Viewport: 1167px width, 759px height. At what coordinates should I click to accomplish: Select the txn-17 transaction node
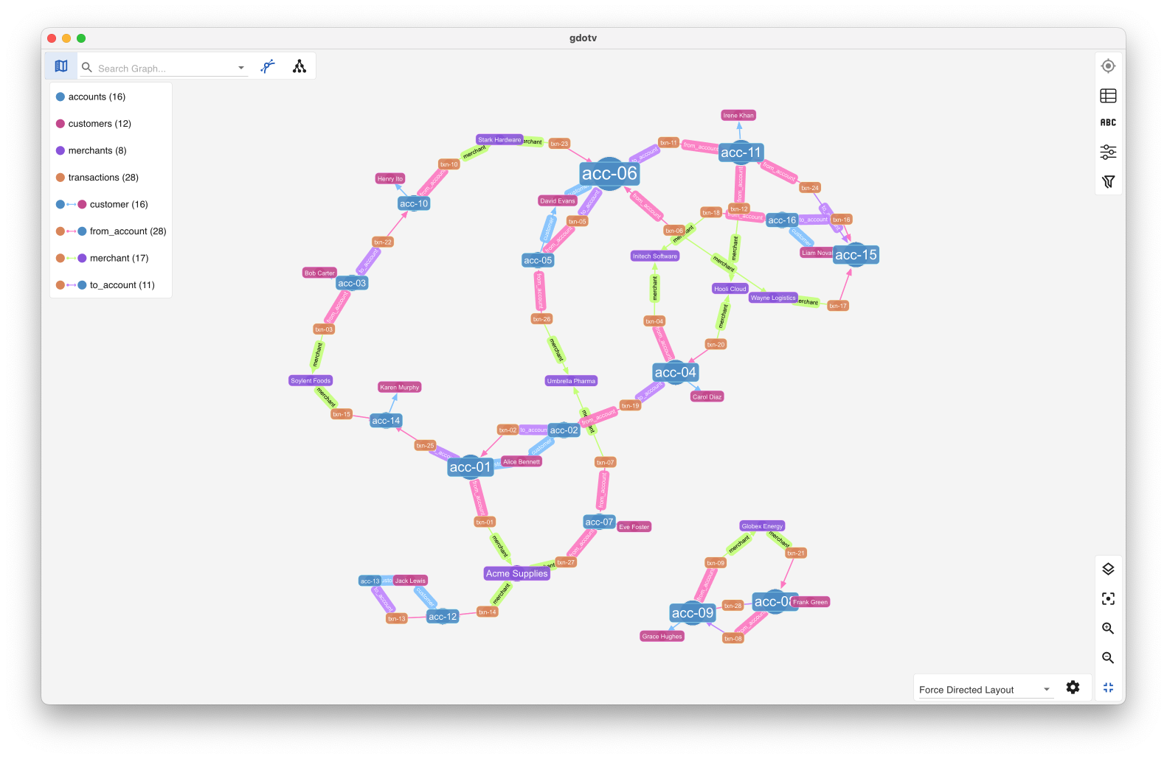point(838,306)
